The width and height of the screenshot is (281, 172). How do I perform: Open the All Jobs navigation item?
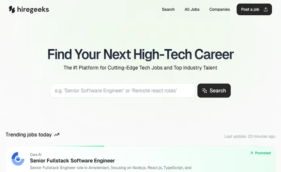(192, 9)
